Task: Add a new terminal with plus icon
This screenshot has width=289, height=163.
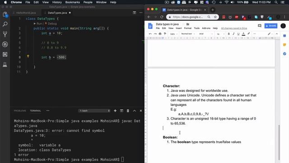Action: [115, 110]
